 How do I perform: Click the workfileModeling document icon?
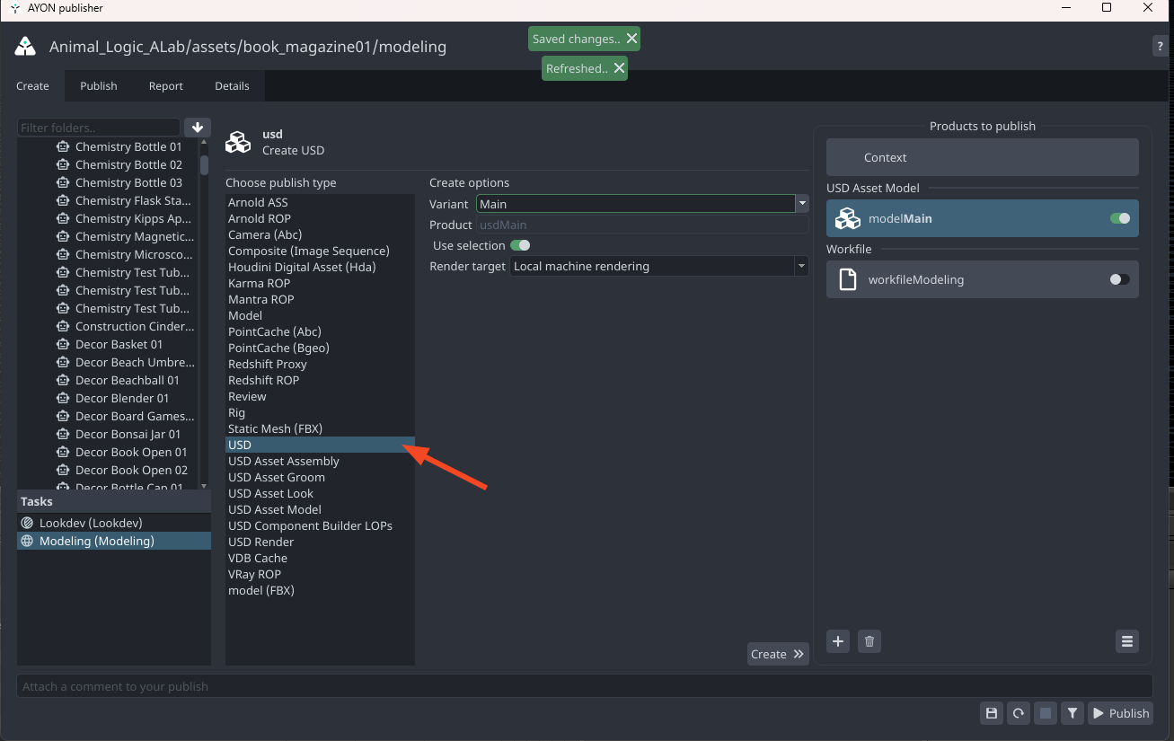(847, 279)
